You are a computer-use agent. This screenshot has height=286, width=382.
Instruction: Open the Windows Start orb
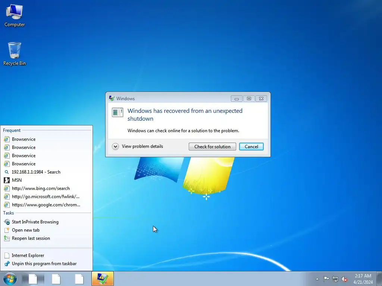10,279
